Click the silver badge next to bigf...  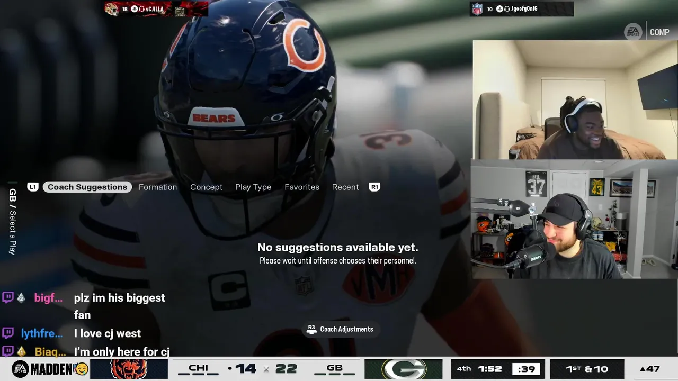click(x=21, y=298)
